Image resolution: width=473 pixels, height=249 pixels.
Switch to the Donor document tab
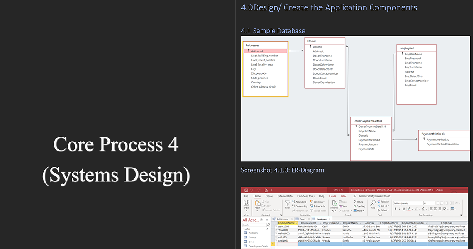[302, 219]
